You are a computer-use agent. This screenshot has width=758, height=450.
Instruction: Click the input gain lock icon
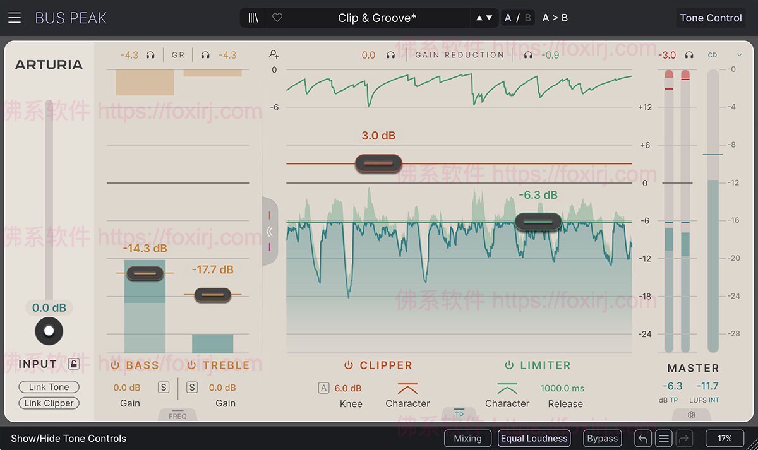(x=74, y=364)
